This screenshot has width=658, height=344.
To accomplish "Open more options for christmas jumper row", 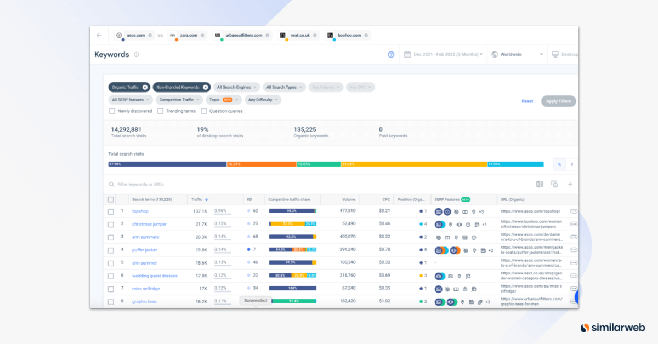I will pyautogui.click(x=574, y=224).
